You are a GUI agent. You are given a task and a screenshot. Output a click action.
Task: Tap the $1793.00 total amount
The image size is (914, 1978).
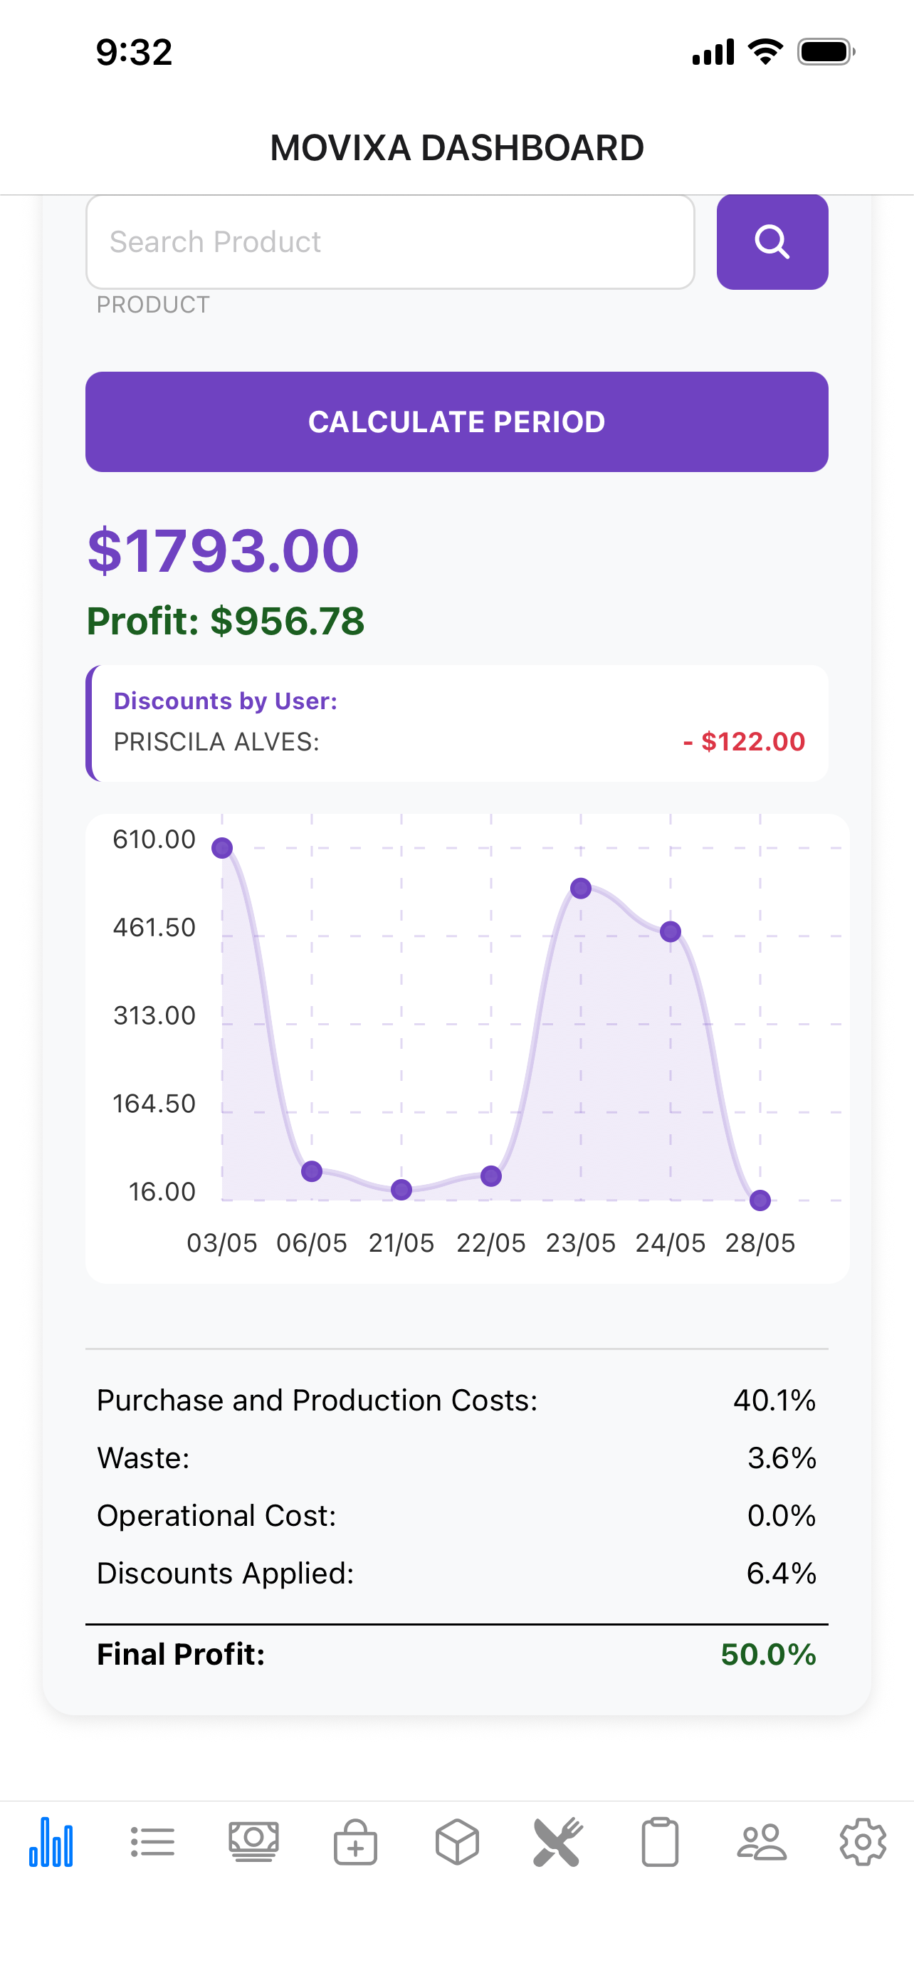224,550
